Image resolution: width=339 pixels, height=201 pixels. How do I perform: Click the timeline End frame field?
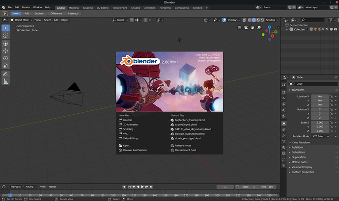[x=267, y=187]
